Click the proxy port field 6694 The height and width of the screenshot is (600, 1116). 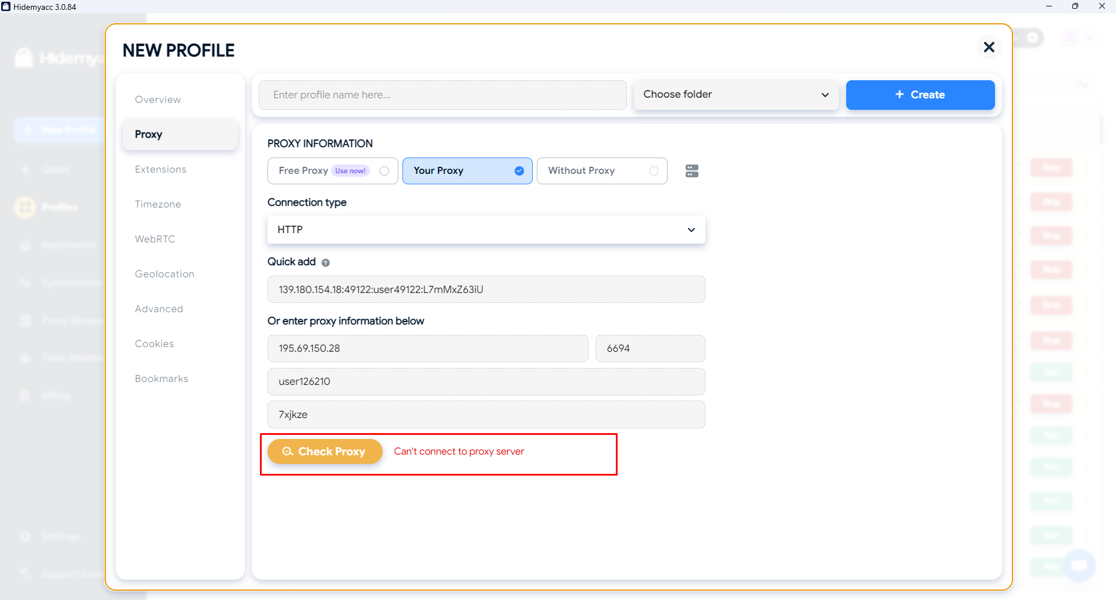pyautogui.click(x=650, y=348)
